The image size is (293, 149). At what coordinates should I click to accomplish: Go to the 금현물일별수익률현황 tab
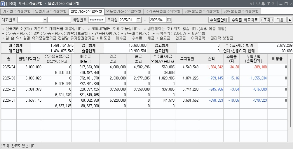(202, 12)
